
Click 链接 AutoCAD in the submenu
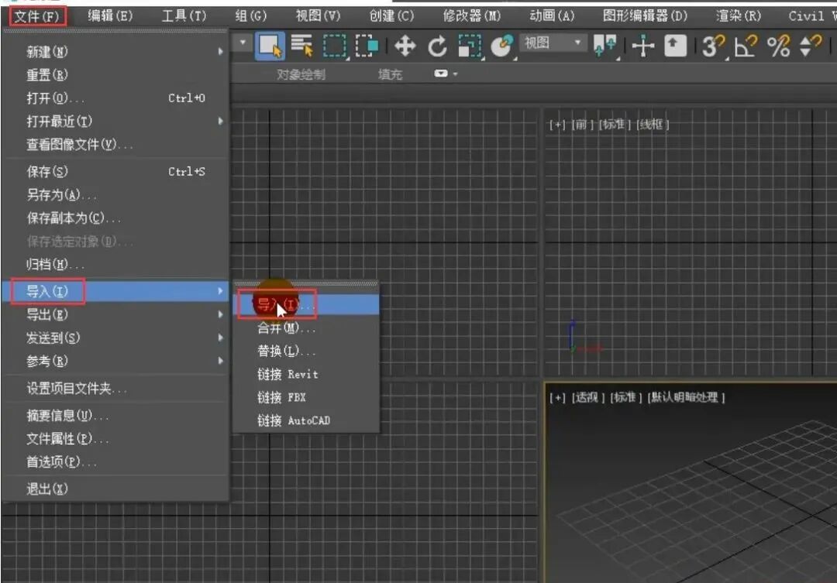(x=306, y=420)
